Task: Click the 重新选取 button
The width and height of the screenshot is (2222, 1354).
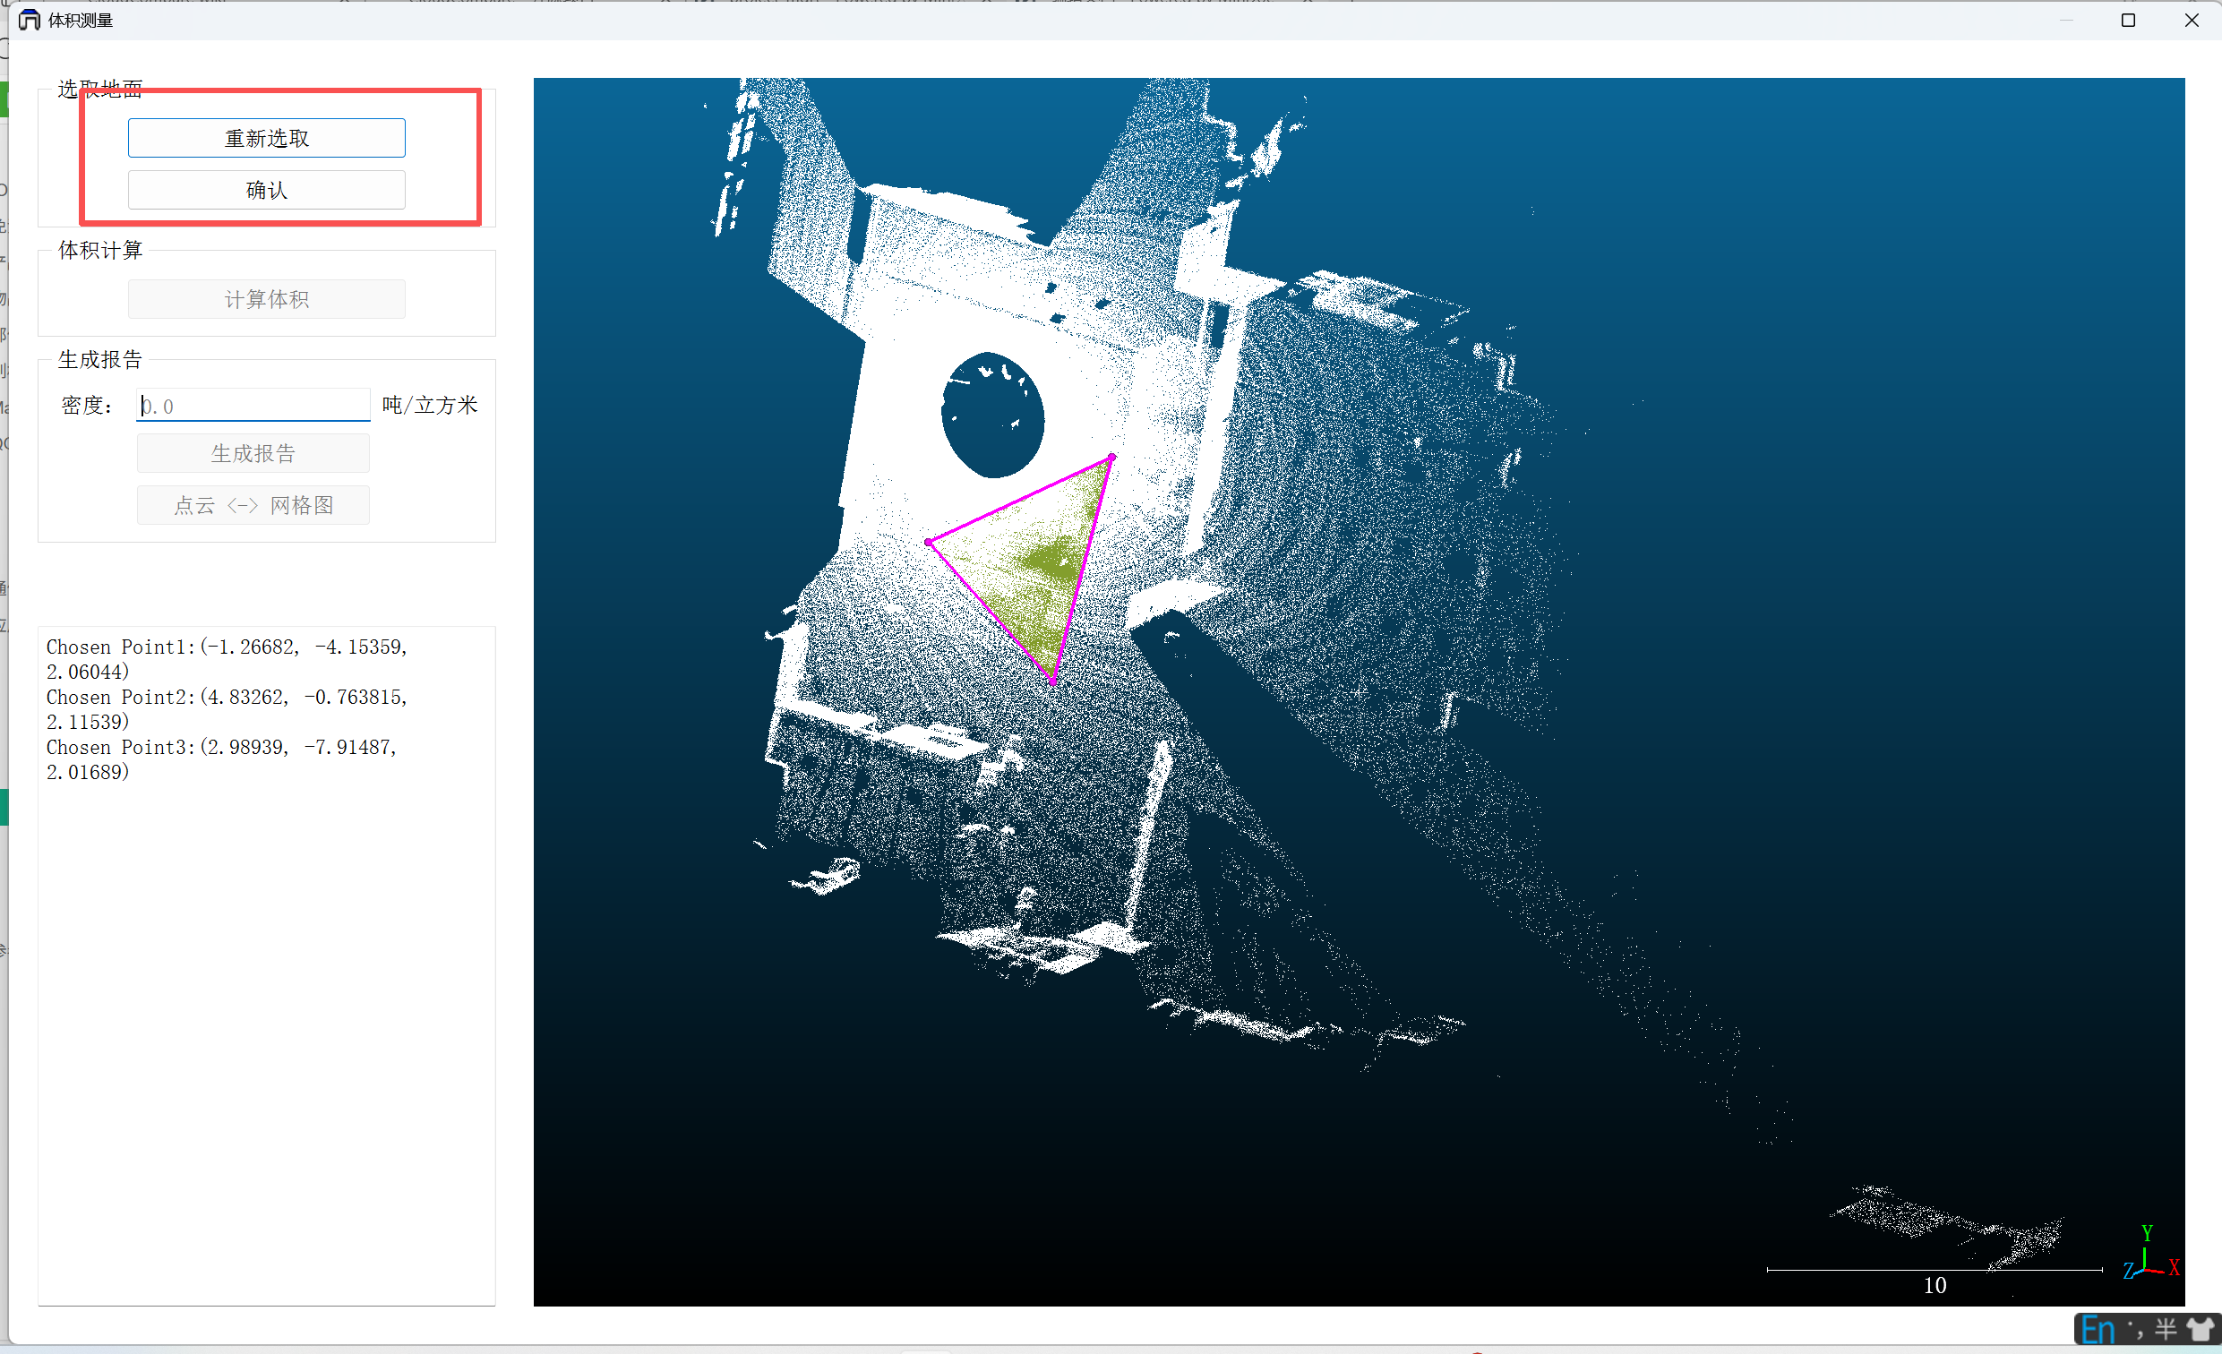Action: point(266,138)
